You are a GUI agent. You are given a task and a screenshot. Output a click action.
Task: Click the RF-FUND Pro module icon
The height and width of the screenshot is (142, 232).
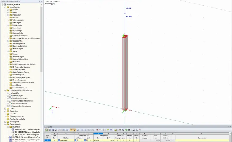pos(13,135)
